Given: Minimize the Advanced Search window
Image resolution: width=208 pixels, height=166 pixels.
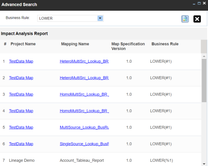Looking at the screenshot, I should click(x=194, y=4).
